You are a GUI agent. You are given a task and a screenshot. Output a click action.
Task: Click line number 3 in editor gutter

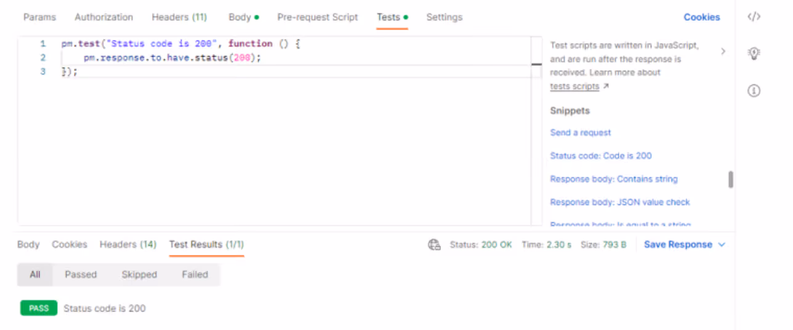42,71
